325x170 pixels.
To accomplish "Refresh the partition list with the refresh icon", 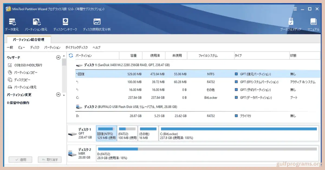I will (70, 55).
